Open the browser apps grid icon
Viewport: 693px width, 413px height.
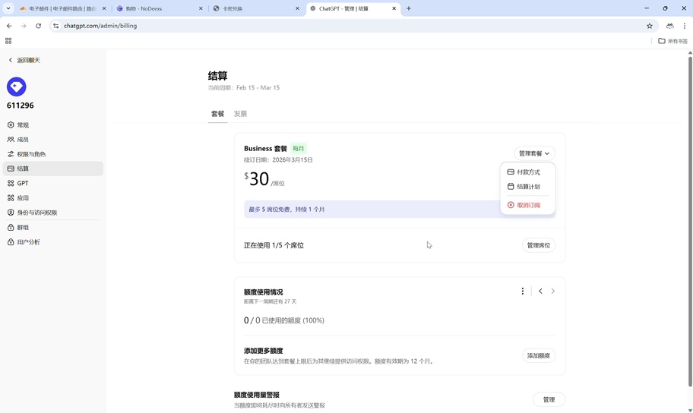point(8,41)
